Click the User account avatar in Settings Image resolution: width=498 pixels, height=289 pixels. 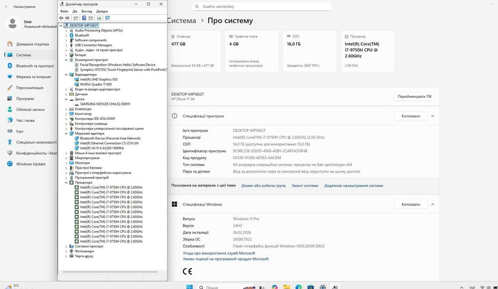coord(13,23)
